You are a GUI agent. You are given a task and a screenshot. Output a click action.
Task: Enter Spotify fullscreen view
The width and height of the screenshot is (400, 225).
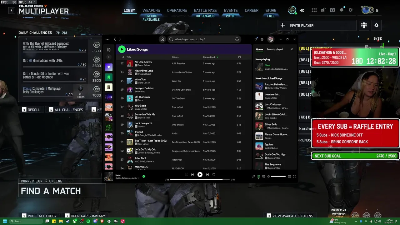294,176
